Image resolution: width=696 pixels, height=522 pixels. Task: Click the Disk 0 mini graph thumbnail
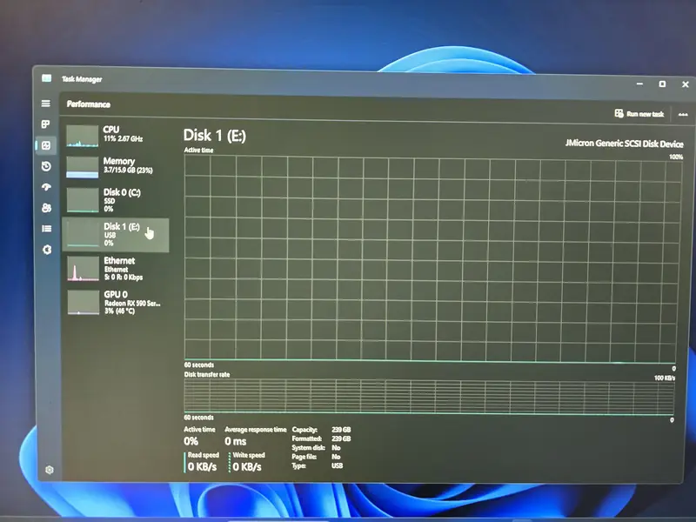[83, 200]
